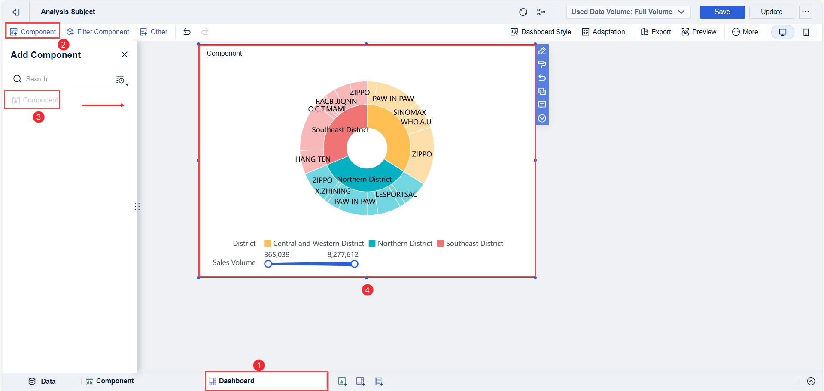Click the undo arrow in the toolbar
This screenshot has height=391, width=824.
(x=187, y=32)
